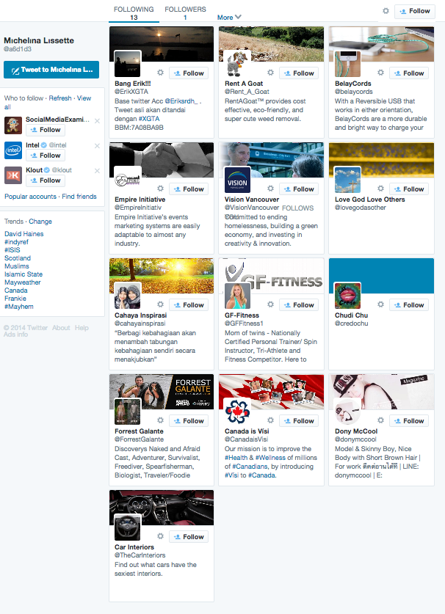Open gear menu on Dony McCool card
Screen dimensions: 445x614
[x=380, y=420]
